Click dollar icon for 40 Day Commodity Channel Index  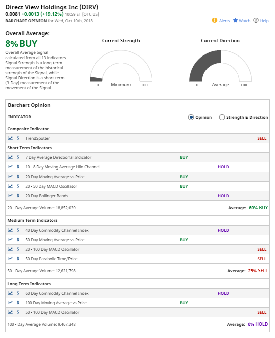18,230
